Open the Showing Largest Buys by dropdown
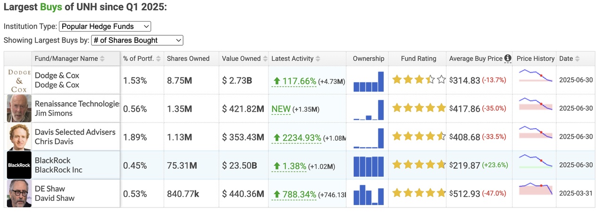Image resolution: width=604 pixels, height=215 pixels. pyautogui.click(x=137, y=41)
